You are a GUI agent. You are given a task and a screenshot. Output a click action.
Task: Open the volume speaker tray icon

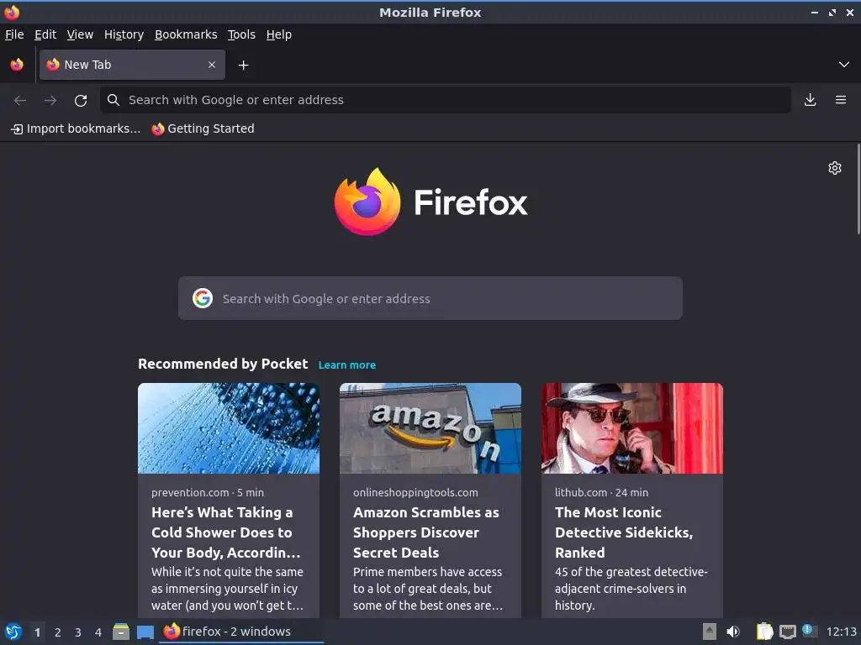coord(733,632)
